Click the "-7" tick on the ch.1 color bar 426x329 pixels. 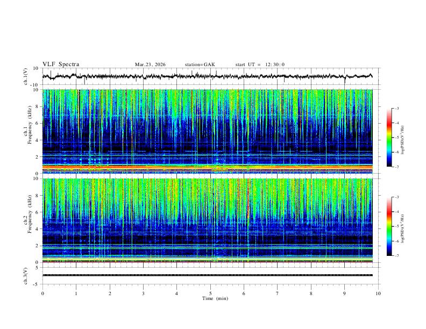coord(396,167)
